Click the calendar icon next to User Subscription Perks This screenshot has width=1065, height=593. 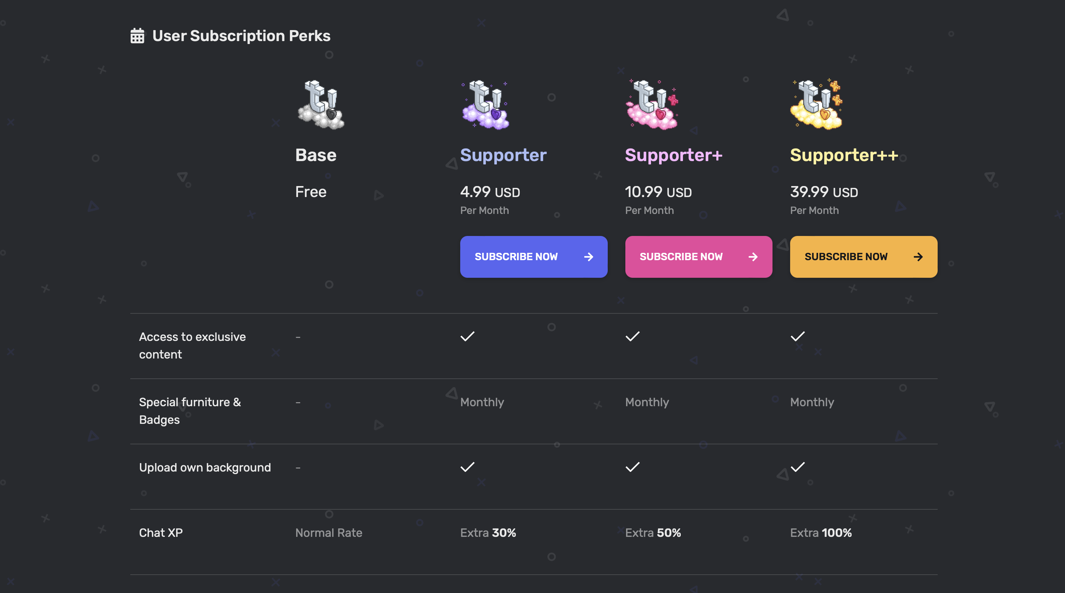pyautogui.click(x=137, y=36)
